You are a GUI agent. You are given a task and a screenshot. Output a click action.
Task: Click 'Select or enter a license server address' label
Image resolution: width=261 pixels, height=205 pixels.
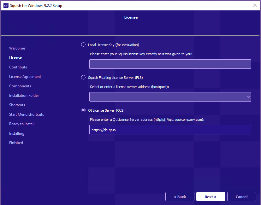tap(129, 87)
